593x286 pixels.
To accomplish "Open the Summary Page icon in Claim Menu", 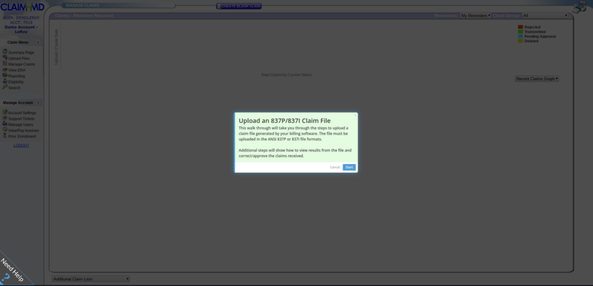I will pos(5,52).
